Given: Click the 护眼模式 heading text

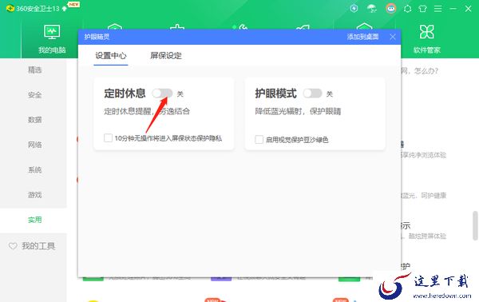Looking at the screenshot, I should pyautogui.click(x=275, y=93).
